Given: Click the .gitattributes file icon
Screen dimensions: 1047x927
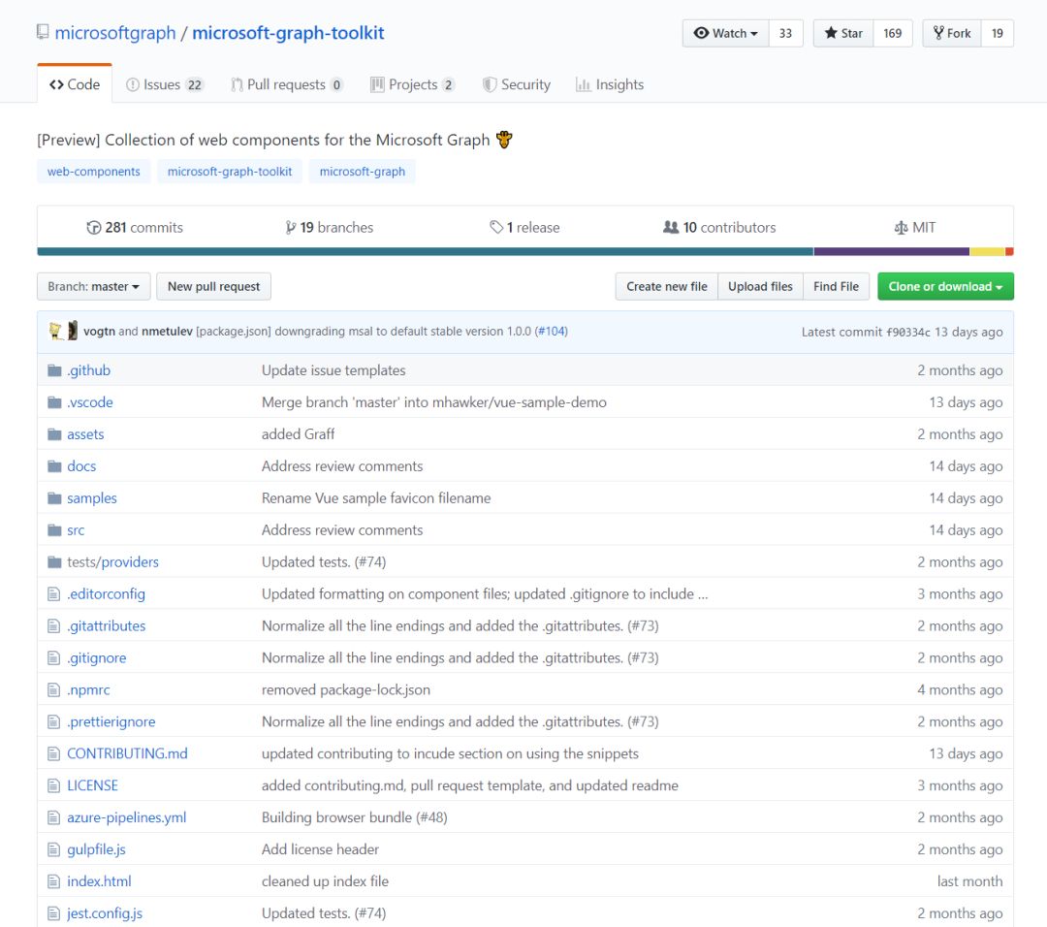Looking at the screenshot, I should (54, 626).
